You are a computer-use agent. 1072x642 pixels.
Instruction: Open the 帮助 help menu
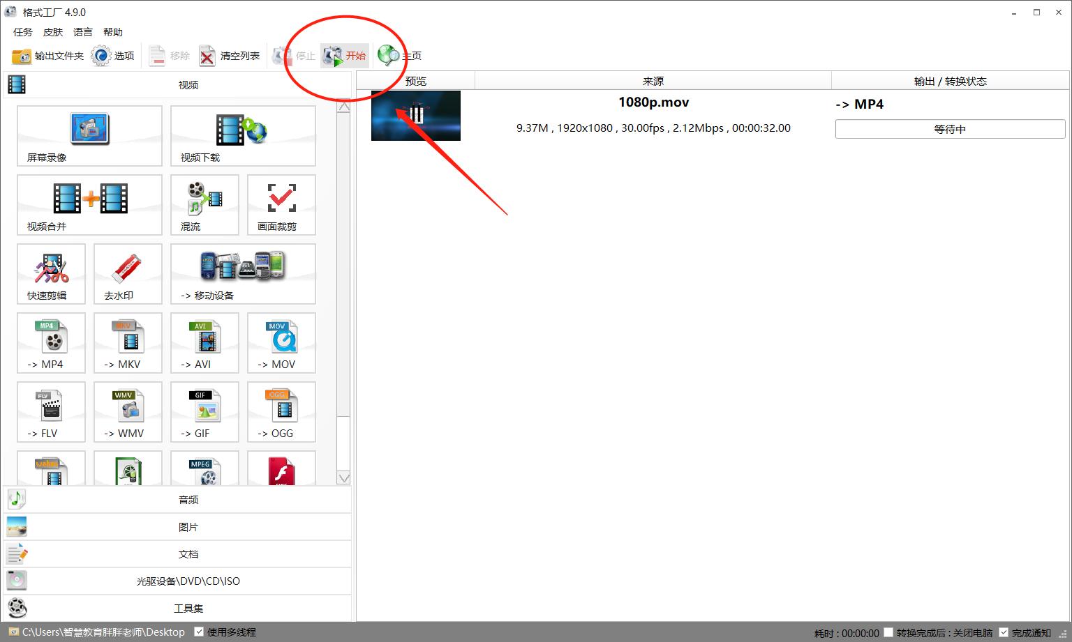(x=113, y=32)
